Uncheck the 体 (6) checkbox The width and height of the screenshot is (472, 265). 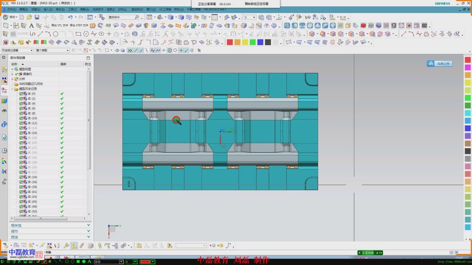click(21, 109)
